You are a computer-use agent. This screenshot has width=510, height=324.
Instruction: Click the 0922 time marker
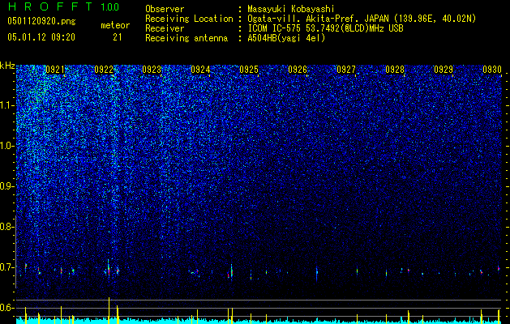click(x=104, y=70)
